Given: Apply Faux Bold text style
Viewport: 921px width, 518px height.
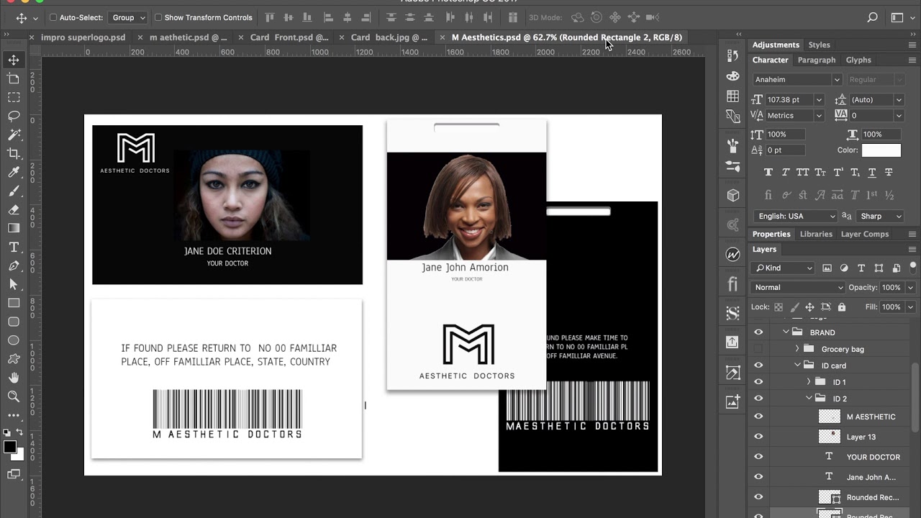Looking at the screenshot, I should [768, 173].
